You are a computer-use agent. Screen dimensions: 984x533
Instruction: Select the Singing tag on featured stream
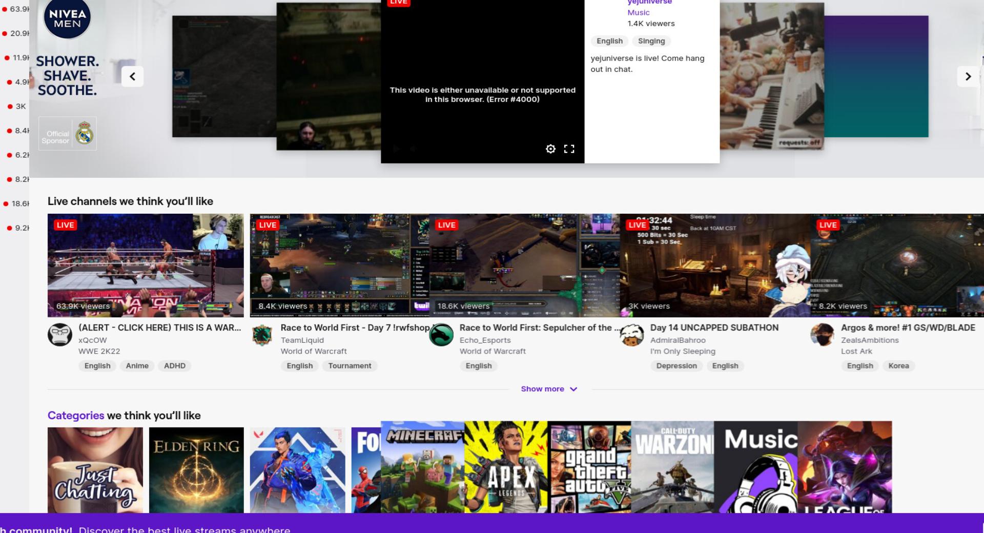[651, 41]
